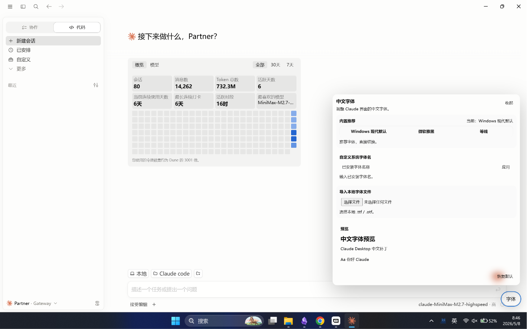Click the 当前连续使用天数 6天 card
This screenshot has width=527, height=329.
click(x=152, y=101)
